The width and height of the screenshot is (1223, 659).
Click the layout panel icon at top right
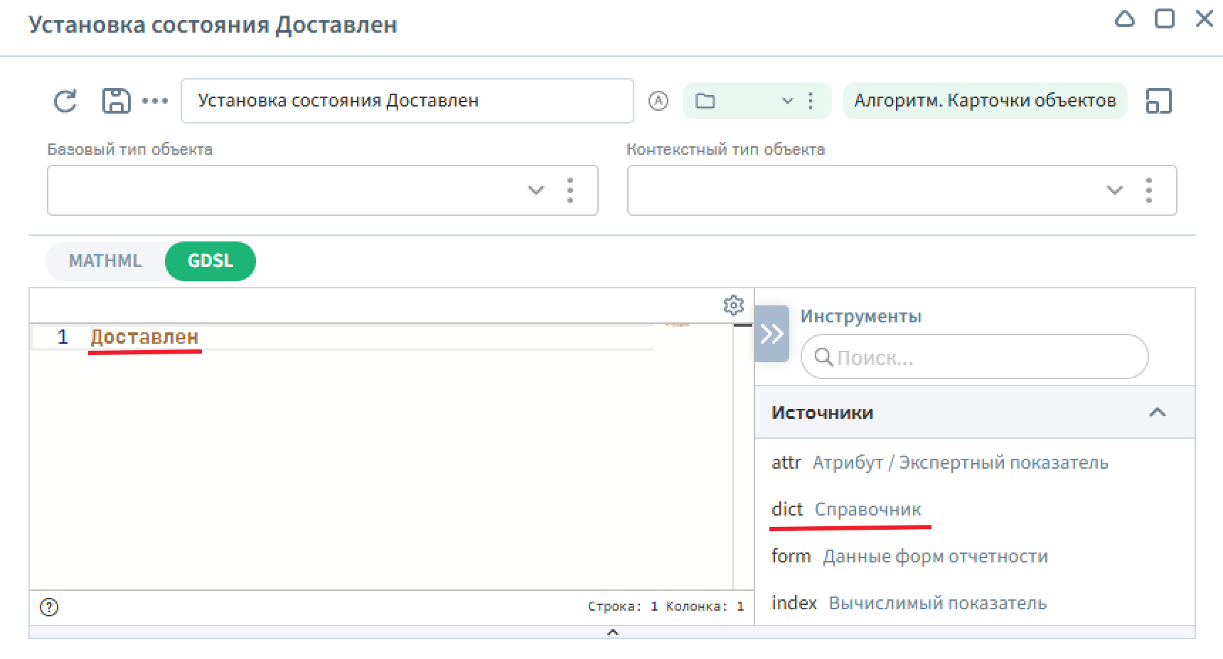[1158, 101]
